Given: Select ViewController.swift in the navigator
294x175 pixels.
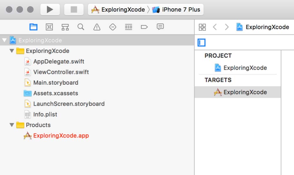Looking at the screenshot, I should point(61,72).
